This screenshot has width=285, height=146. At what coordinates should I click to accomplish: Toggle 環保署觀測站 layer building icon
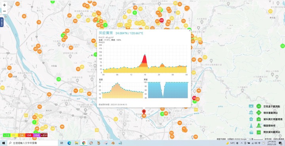pos(251,113)
